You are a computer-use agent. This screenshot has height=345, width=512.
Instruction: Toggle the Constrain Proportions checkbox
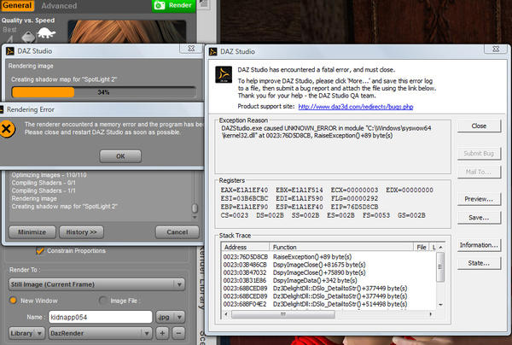pyautogui.click(x=40, y=250)
